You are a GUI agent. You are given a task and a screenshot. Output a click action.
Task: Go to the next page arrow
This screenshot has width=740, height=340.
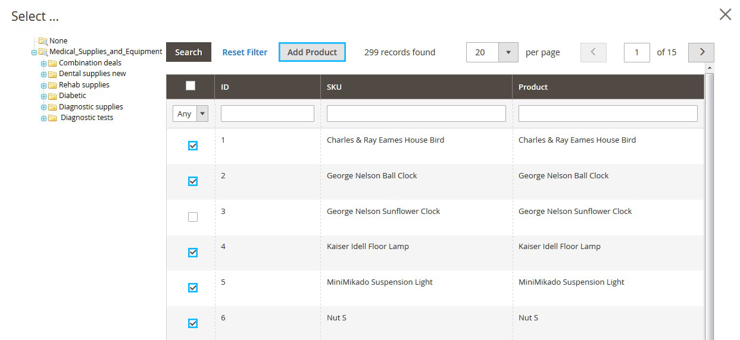point(701,52)
